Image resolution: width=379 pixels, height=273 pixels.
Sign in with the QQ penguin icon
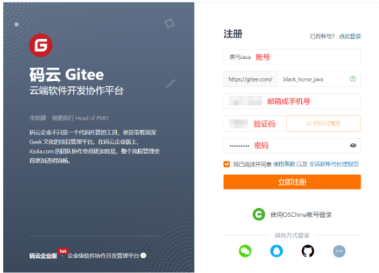point(277,251)
